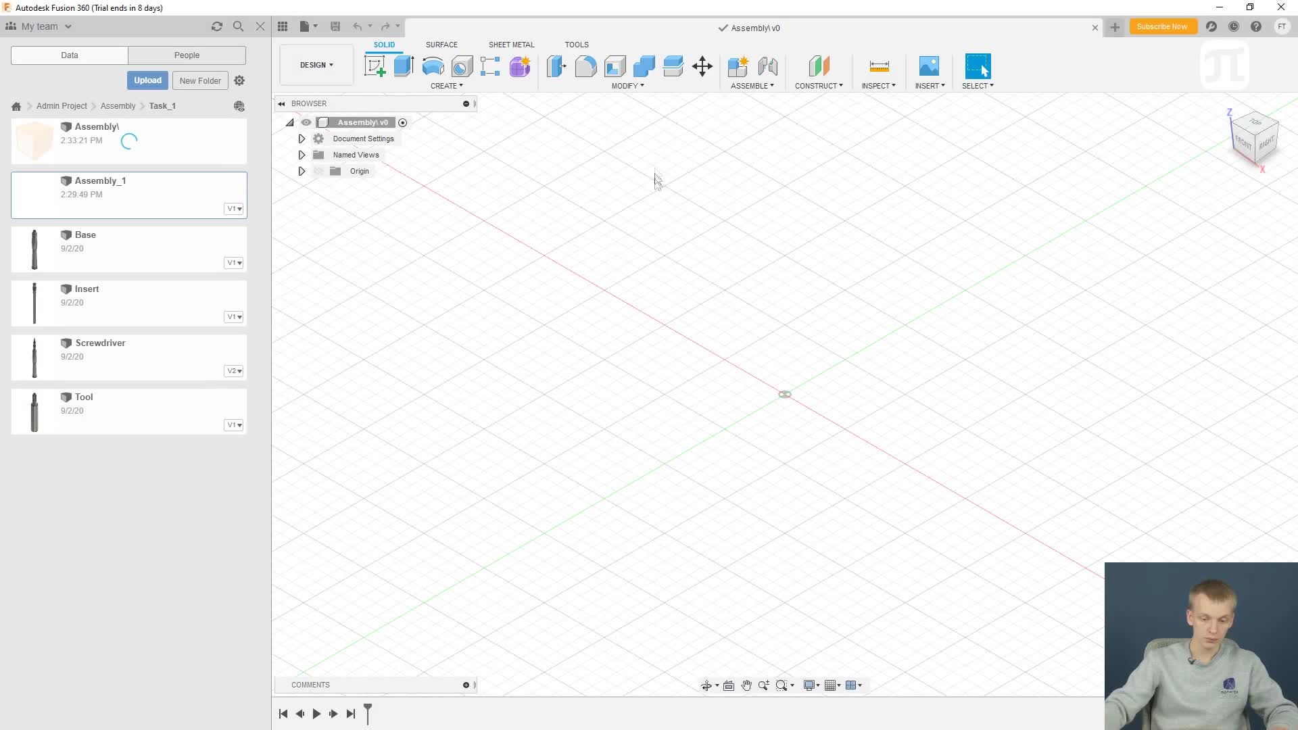Open the Help question mark icon
The width and height of the screenshot is (1298, 730).
coord(1256,26)
